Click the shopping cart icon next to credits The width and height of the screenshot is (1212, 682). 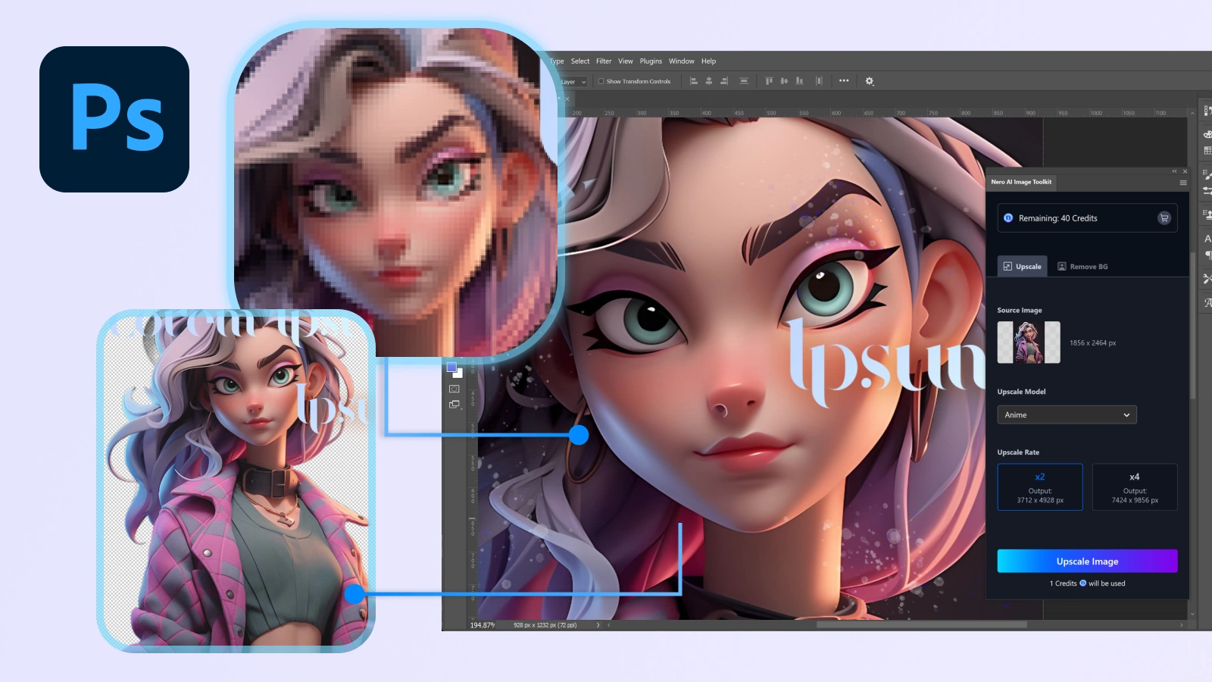pos(1164,217)
